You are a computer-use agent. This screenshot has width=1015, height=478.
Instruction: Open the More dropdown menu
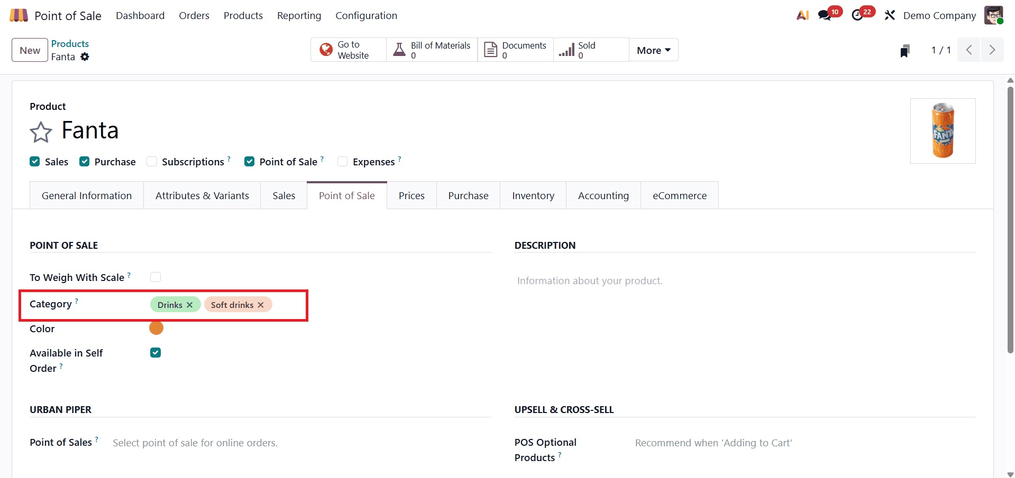[x=653, y=50]
